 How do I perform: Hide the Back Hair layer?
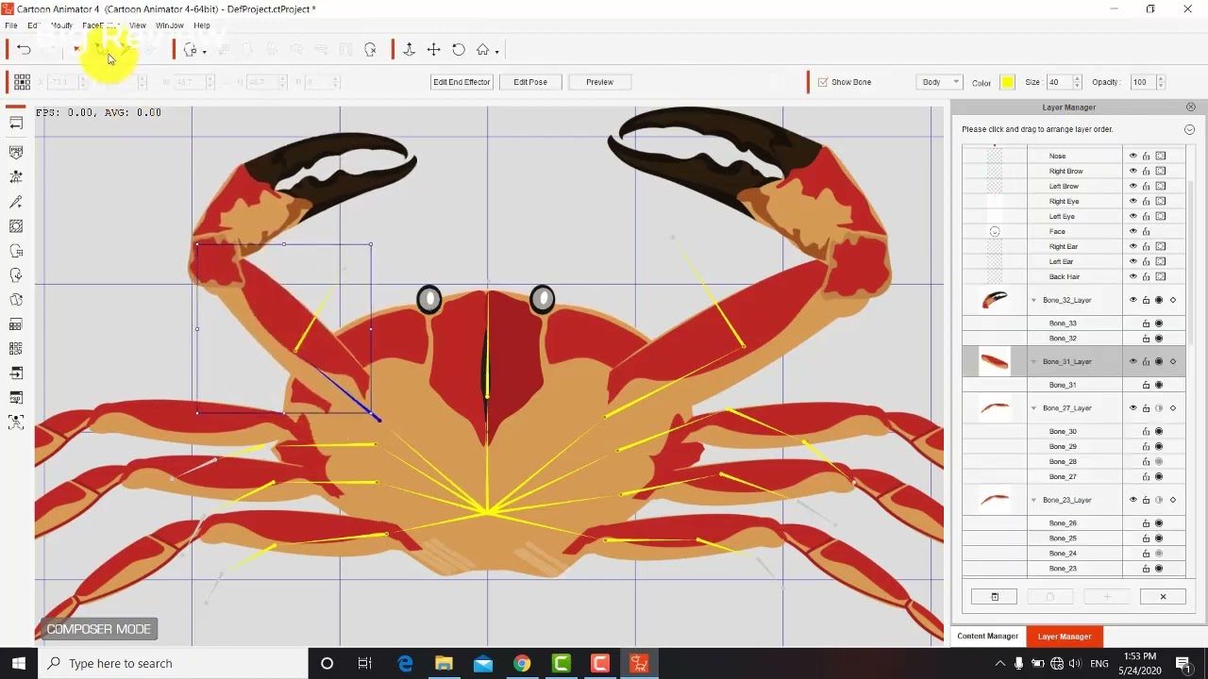pyautogui.click(x=1132, y=276)
